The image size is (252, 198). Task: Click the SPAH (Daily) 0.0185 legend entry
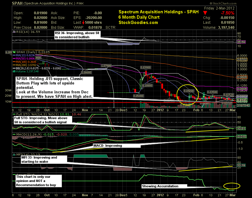31,52
